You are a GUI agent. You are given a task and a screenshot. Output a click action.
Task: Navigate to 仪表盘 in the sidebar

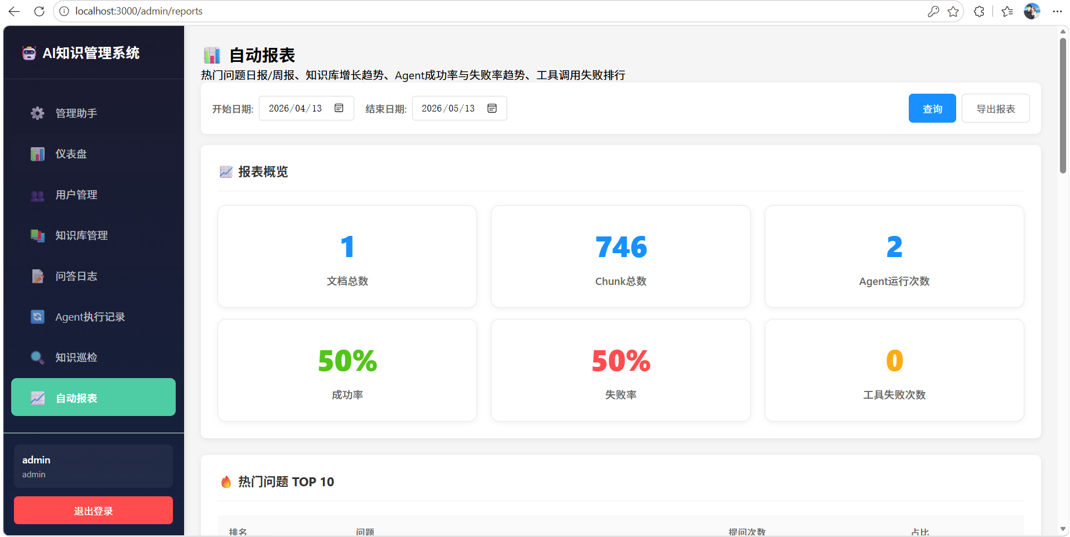93,154
